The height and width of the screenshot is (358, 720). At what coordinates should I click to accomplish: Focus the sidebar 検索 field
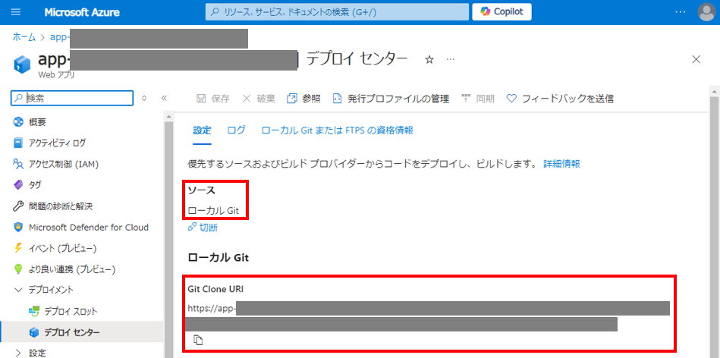pos(72,98)
